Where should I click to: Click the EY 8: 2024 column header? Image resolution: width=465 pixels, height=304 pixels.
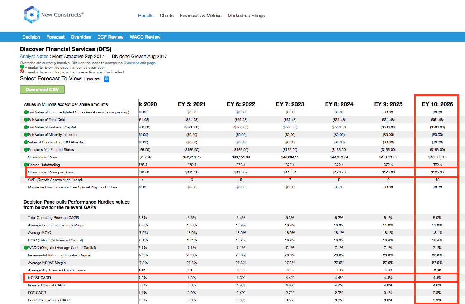[339, 104]
